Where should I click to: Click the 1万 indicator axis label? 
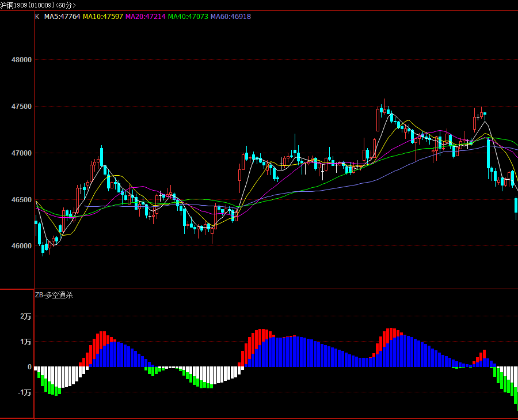pyautogui.click(x=25, y=342)
